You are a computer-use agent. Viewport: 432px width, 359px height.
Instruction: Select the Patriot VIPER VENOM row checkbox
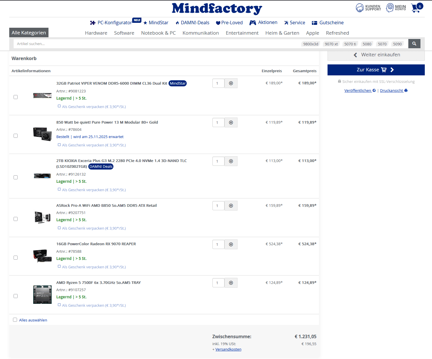(16, 97)
